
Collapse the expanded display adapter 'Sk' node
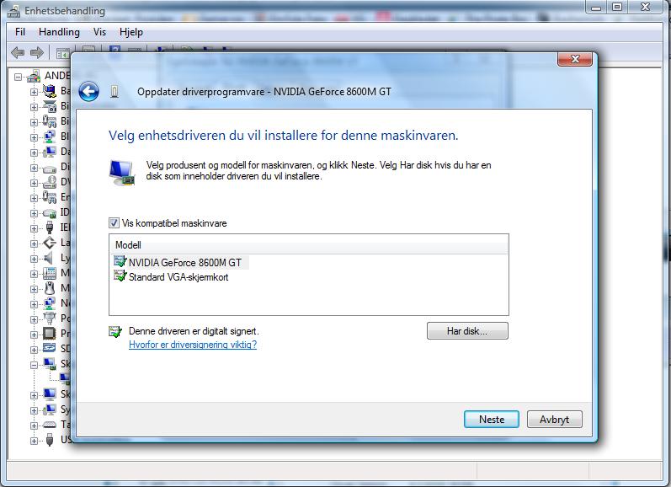(x=34, y=365)
